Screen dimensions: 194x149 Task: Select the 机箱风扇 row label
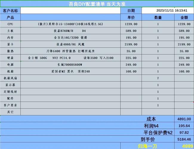point(10,78)
